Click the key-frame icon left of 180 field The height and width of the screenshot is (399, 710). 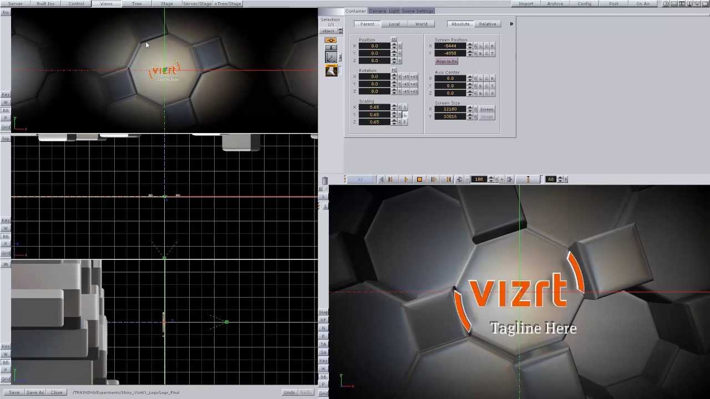459,180
